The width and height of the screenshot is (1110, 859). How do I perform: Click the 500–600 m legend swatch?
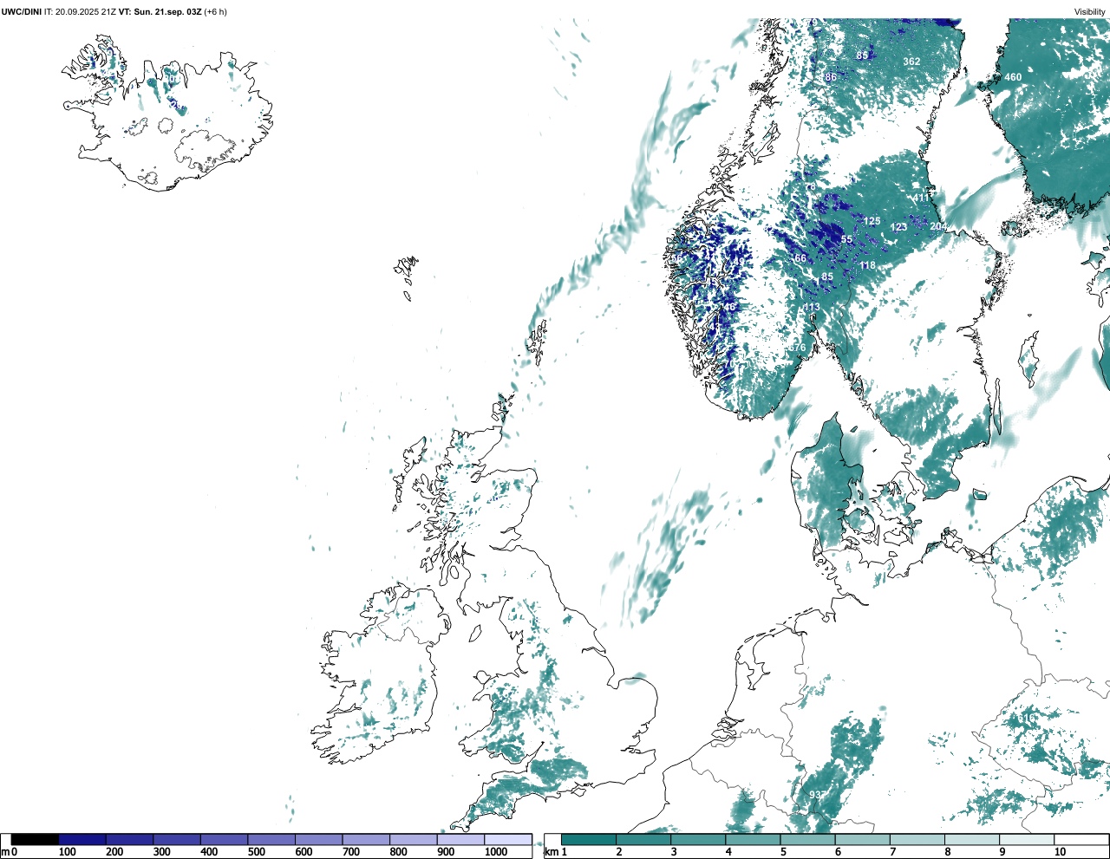[271, 839]
